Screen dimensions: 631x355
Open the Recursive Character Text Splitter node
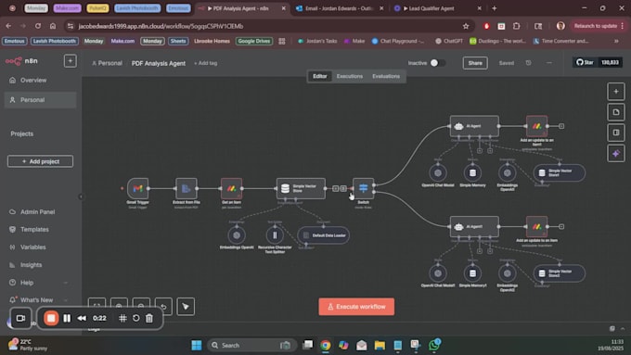(x=275, y=235)
